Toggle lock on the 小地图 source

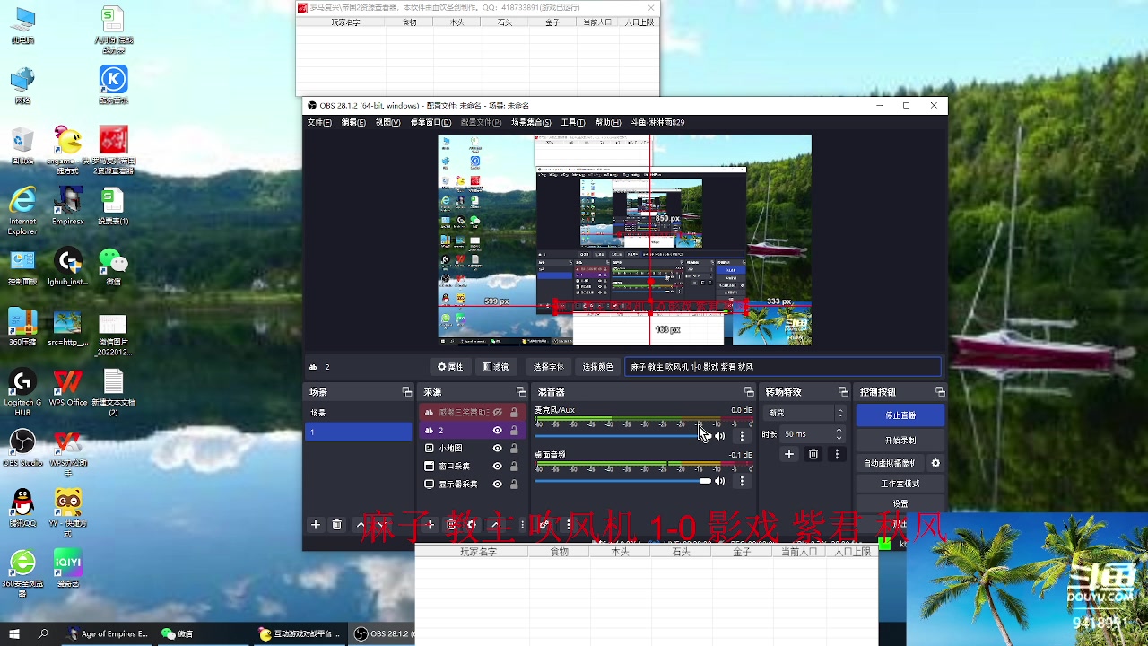coord(514,449)
